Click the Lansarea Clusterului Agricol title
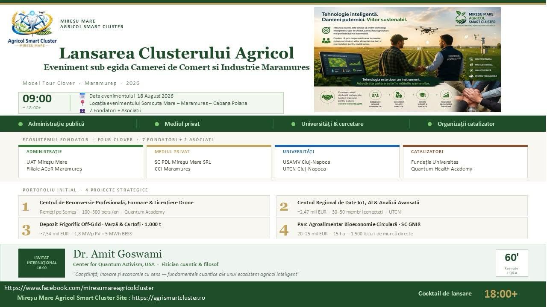The height and width of the screenshot is (307, 547). tap(176, 53)
